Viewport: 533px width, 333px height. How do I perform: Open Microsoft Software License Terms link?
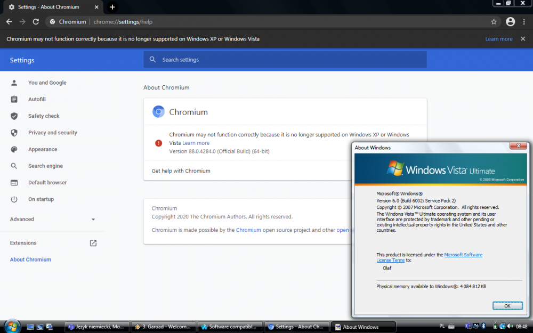(x=463, y=255)
